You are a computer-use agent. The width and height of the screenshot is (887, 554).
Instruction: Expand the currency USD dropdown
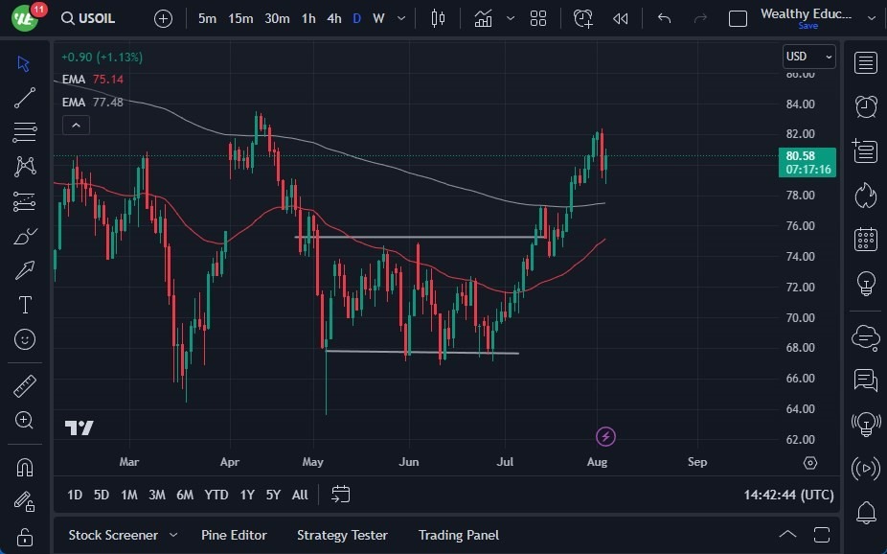tap(826, 56)
